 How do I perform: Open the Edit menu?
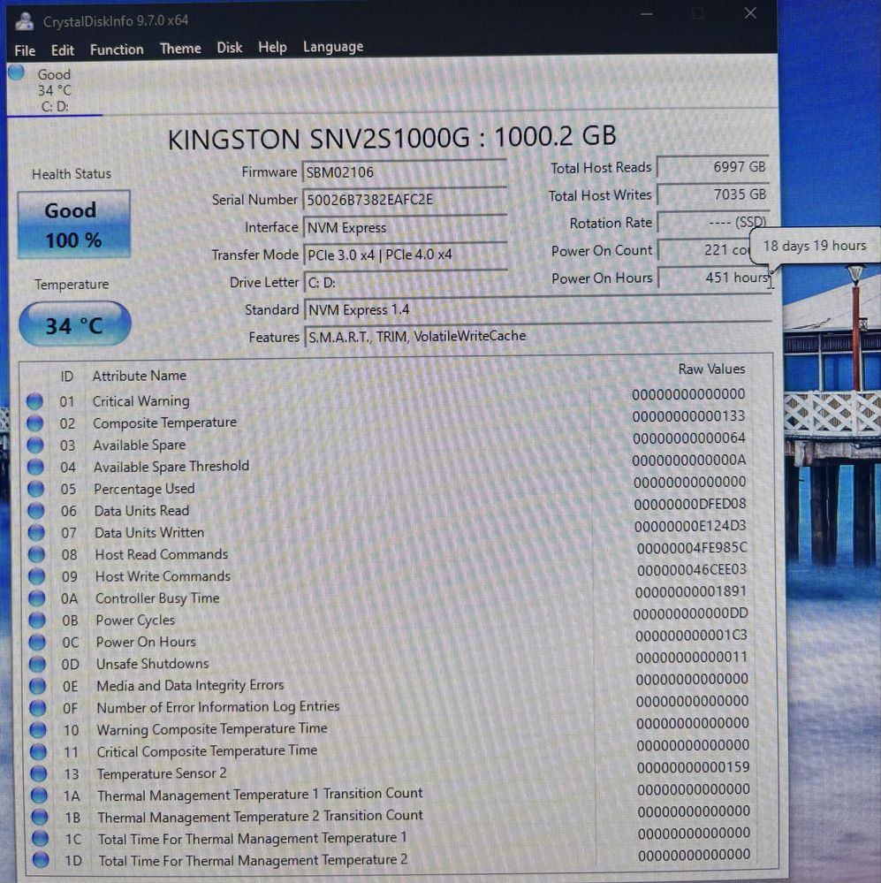63,50
